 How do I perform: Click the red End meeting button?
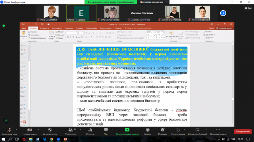pyautogui.click(x=242, y=131)
